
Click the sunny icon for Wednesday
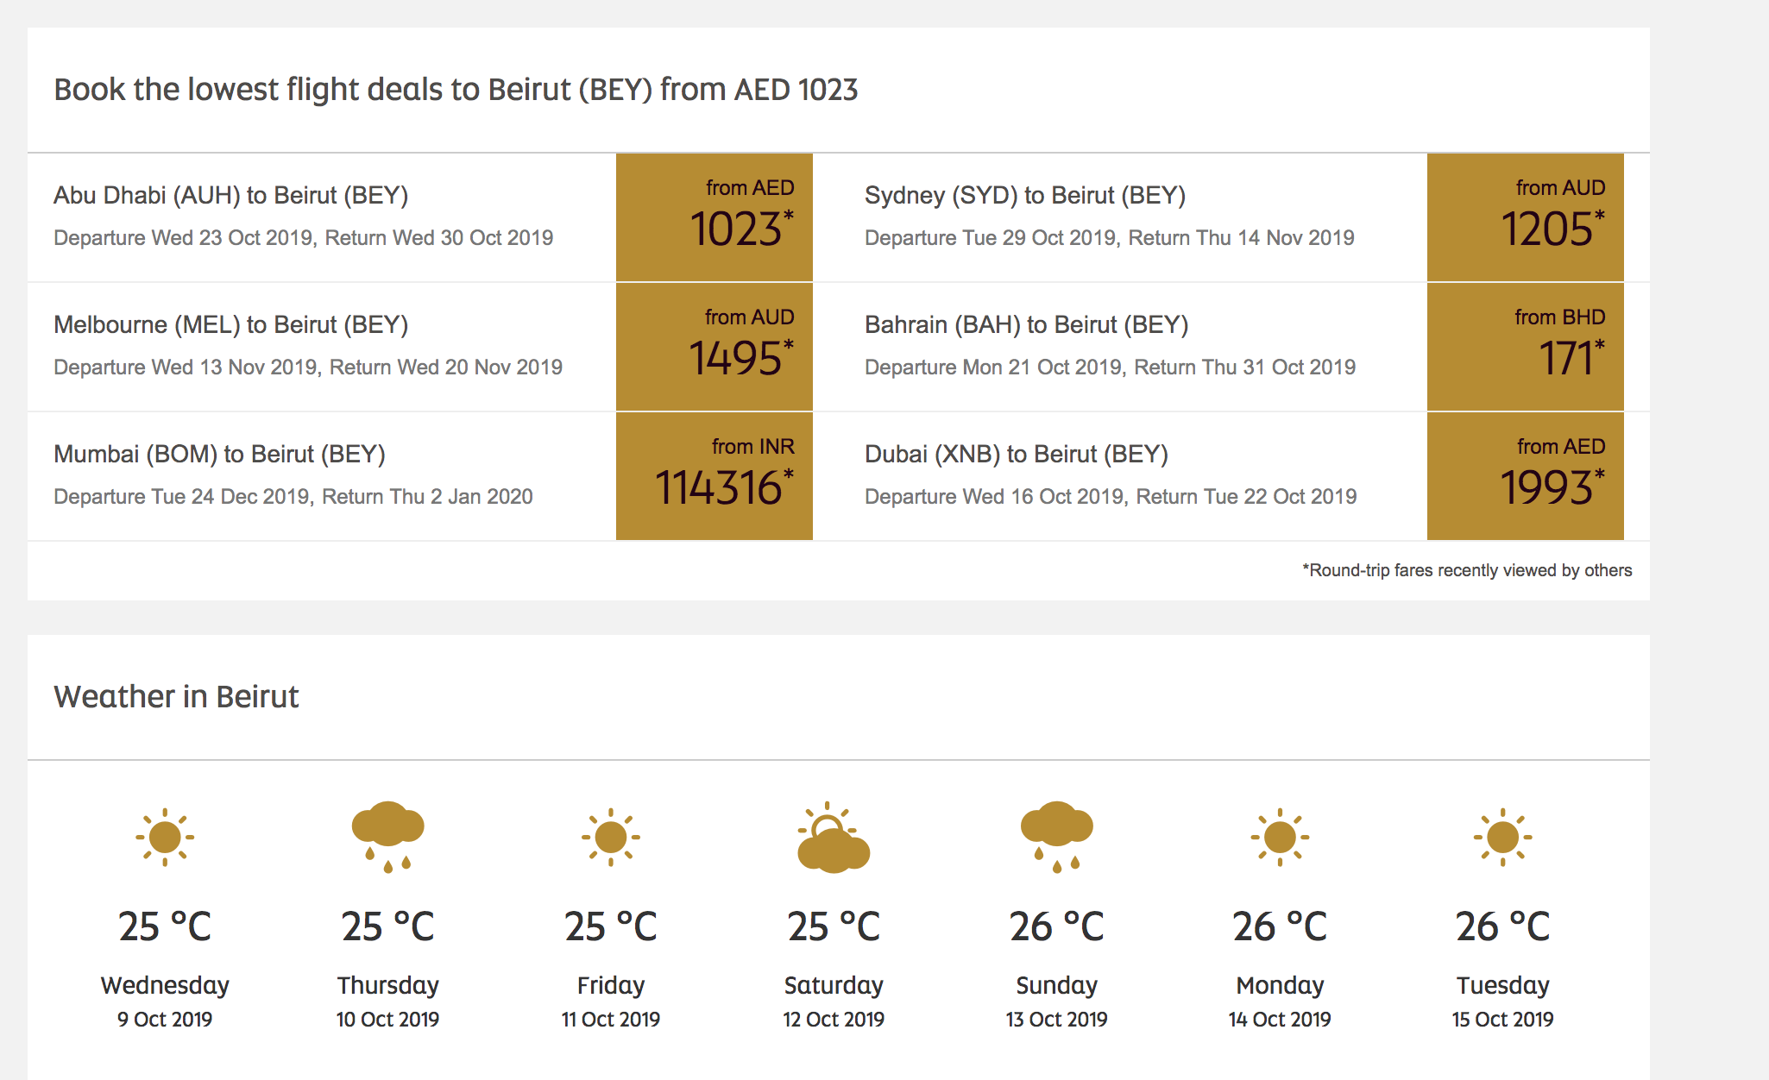[165, 837]
